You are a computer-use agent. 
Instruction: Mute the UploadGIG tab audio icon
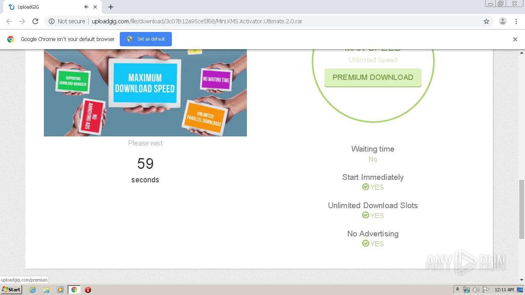pos(86,7)
